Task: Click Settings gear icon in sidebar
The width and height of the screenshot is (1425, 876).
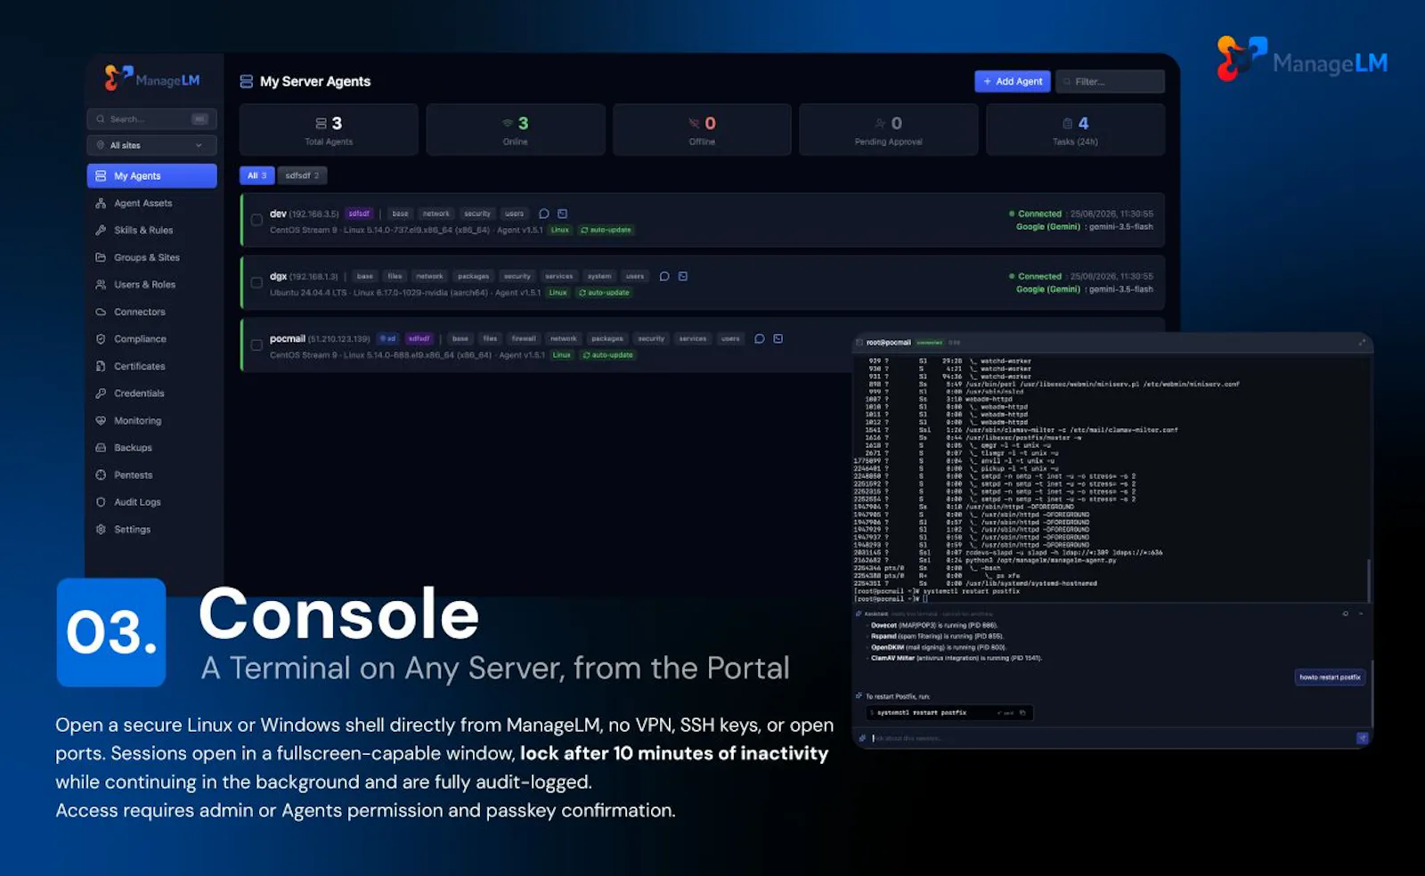Action: 101,529
